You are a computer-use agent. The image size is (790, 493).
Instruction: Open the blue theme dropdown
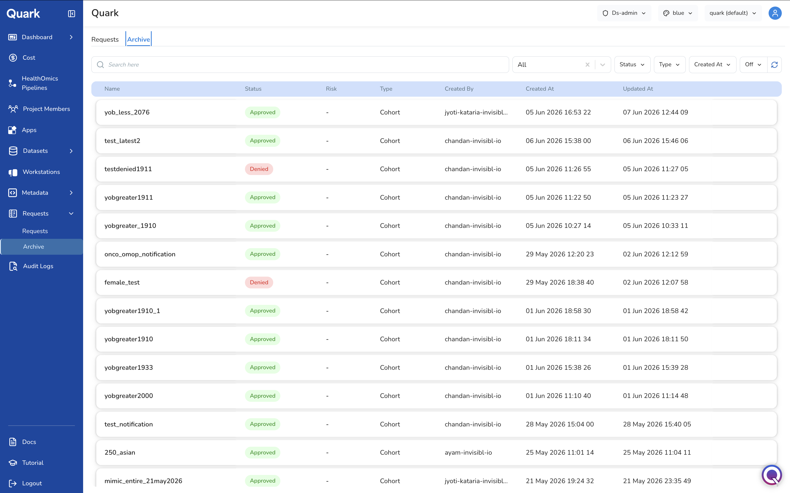tap(678, 13)
